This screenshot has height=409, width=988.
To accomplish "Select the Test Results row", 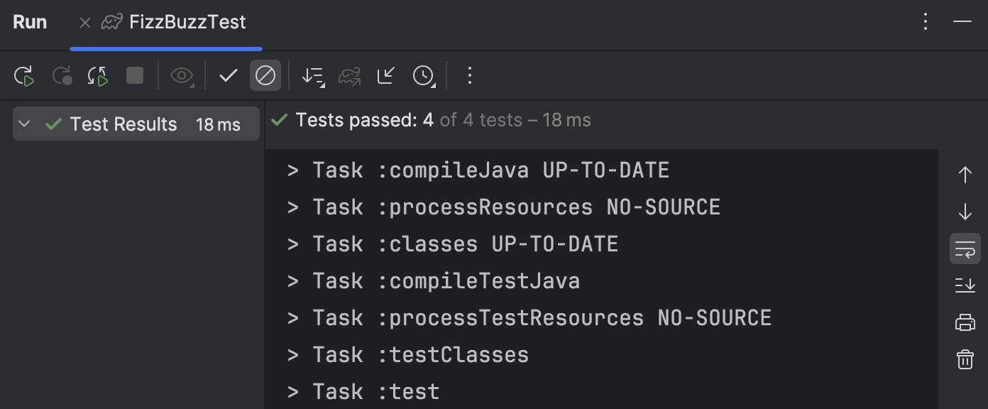I will (x=123, y=124).
